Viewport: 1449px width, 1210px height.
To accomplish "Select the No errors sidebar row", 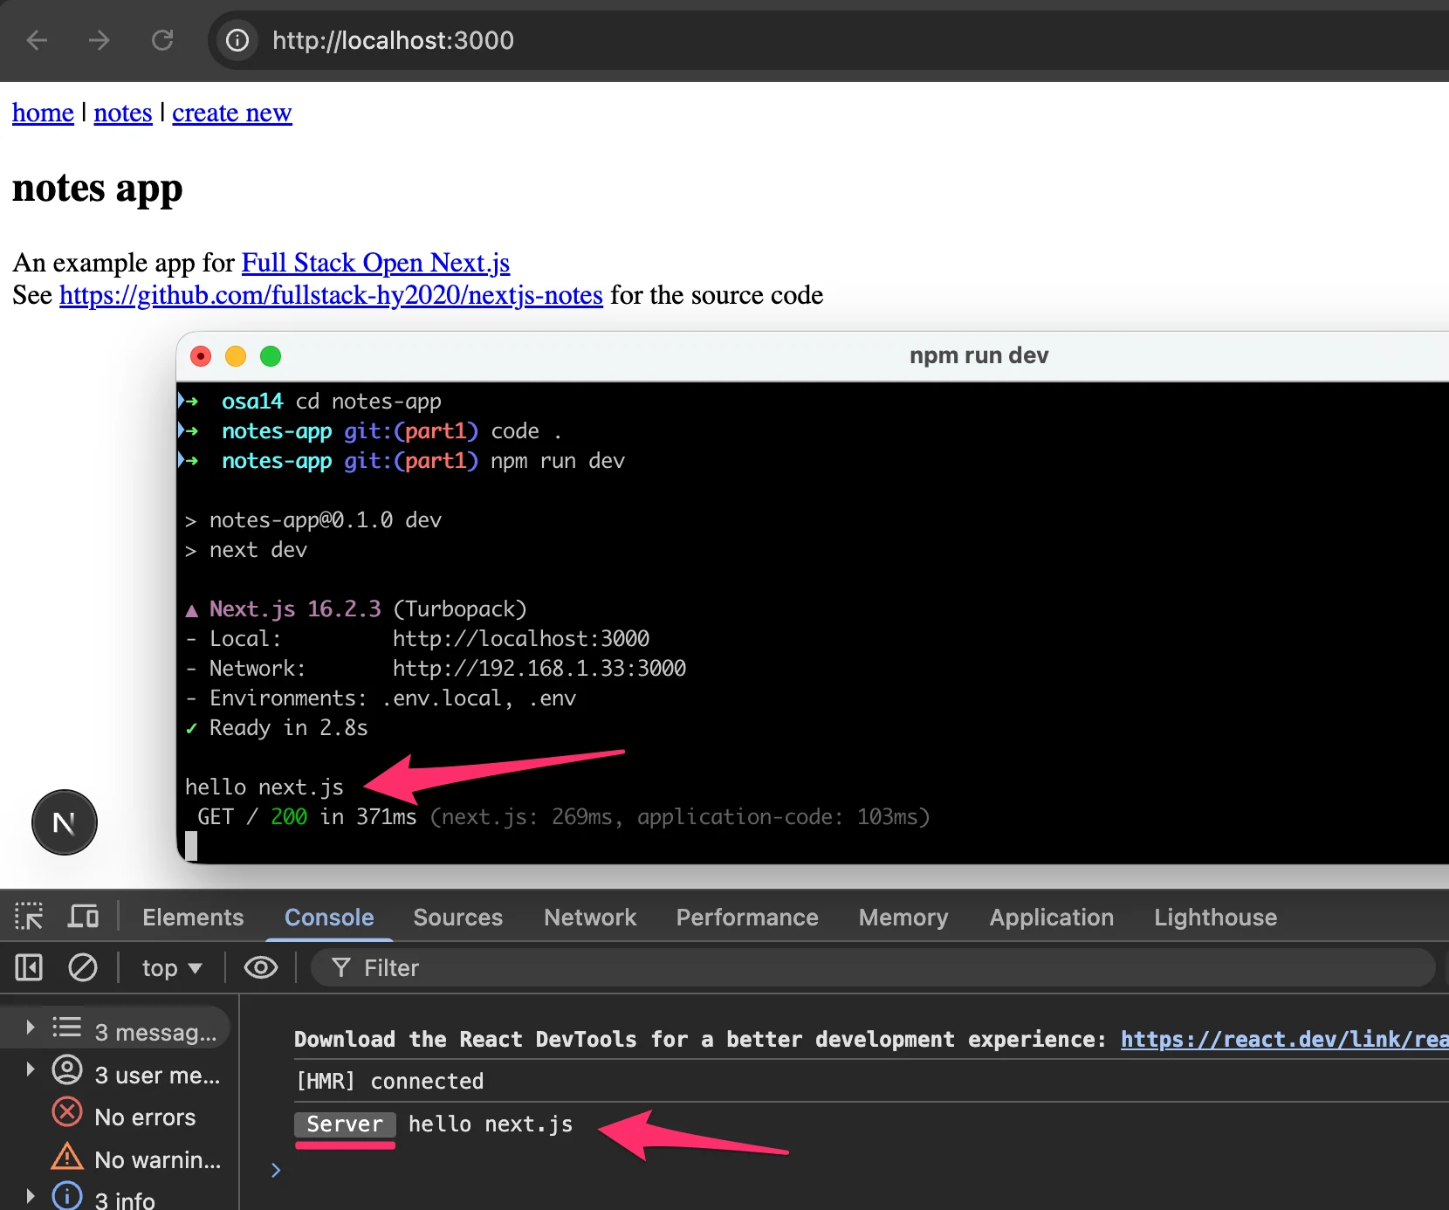I will point(124,1117).
